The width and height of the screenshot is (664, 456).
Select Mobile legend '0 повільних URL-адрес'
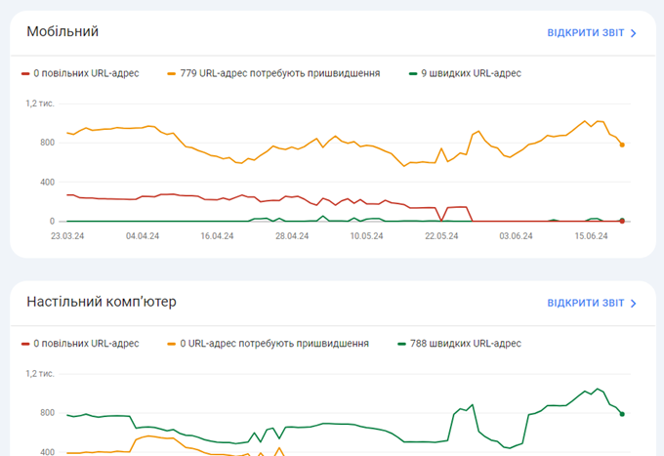[x=86, y=73]
